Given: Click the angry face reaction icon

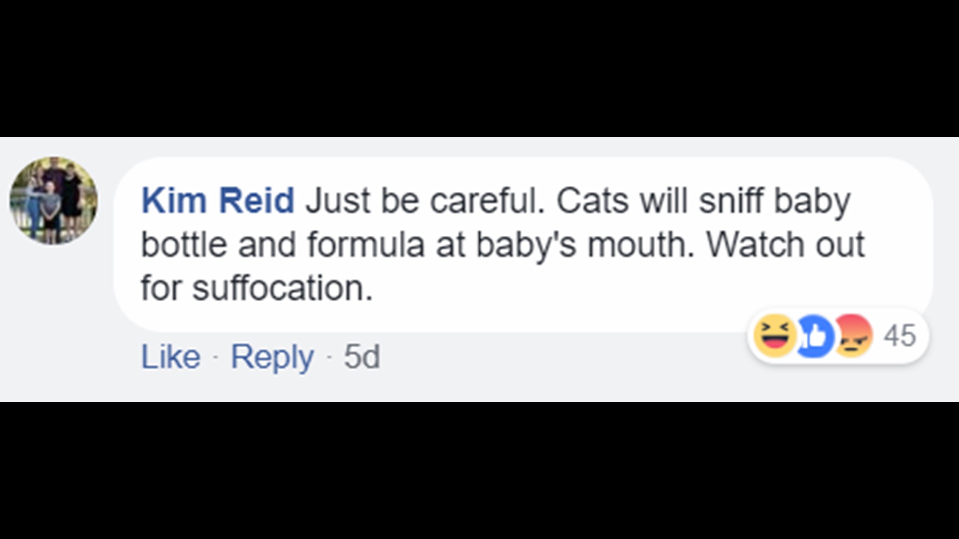Looking at the screenshot, I should (854, 336).
